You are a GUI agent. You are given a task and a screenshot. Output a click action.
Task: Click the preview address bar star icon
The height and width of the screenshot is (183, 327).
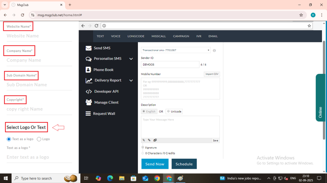[309, 26]
